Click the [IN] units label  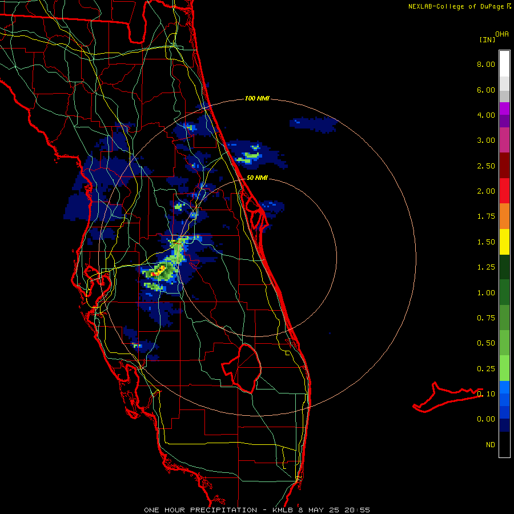pyautogui.click(x=487, y=39)
